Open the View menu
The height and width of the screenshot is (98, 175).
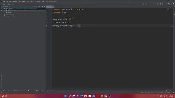(x=10, y=1)
